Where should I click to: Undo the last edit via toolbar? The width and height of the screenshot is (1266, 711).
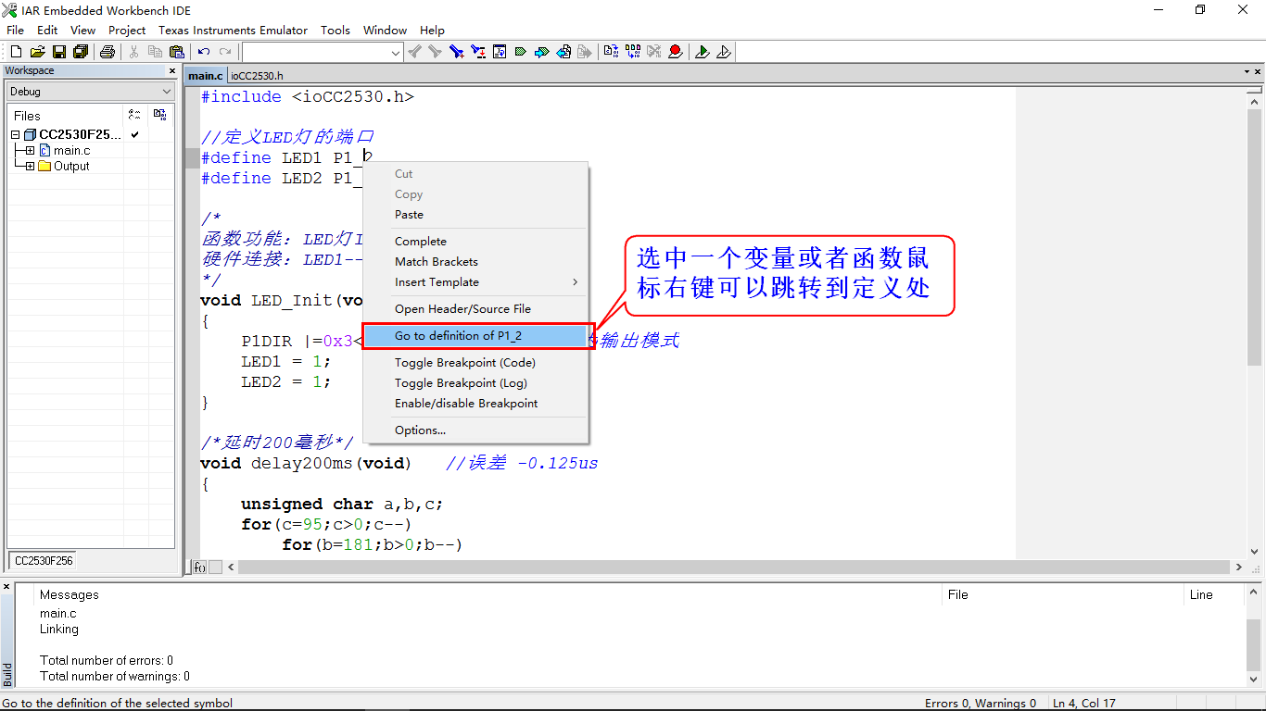[204, 52]
